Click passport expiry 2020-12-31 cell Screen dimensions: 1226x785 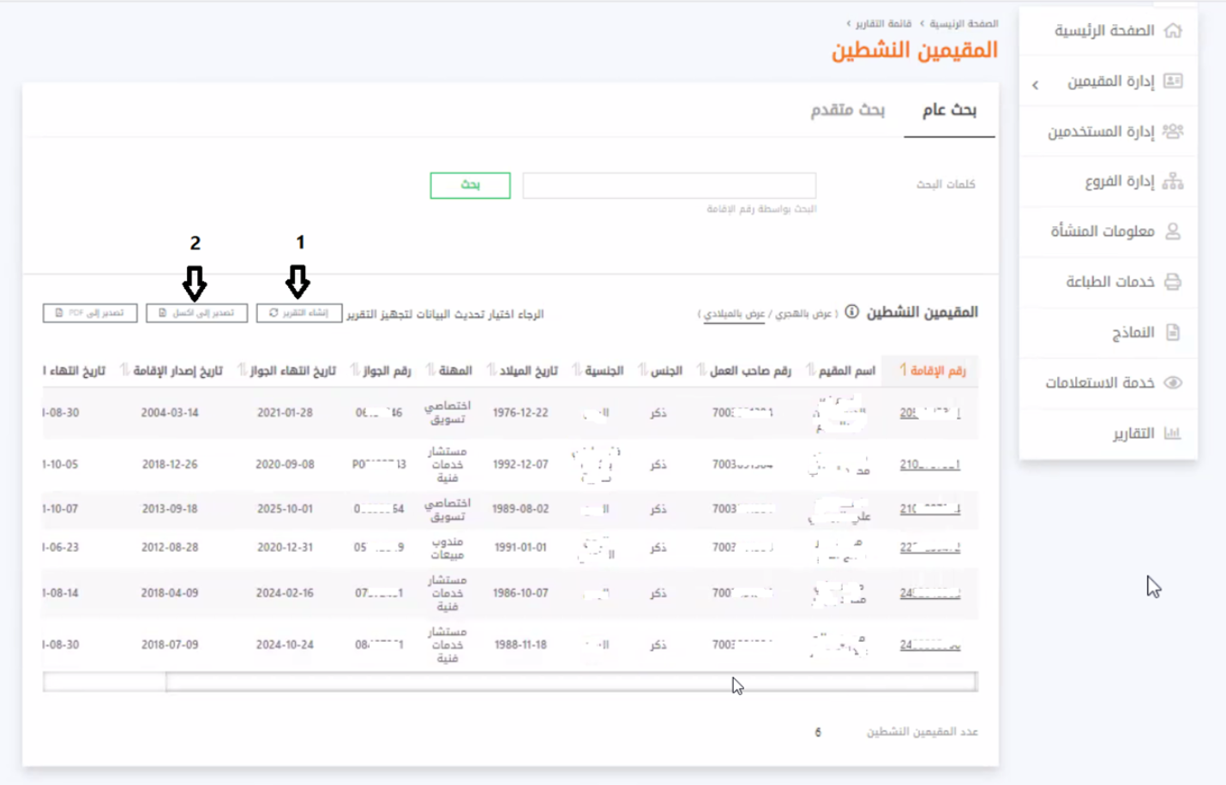[285, 548]
